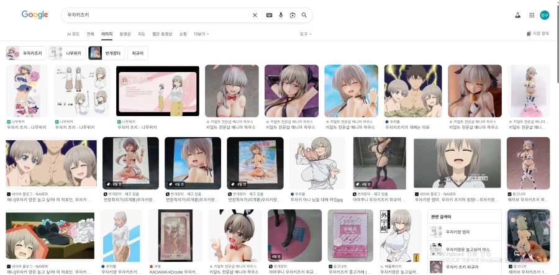The height and width of the screenshot is (275, 559).
Task: Open the Google logo homepage link
Action: (35, 15)
